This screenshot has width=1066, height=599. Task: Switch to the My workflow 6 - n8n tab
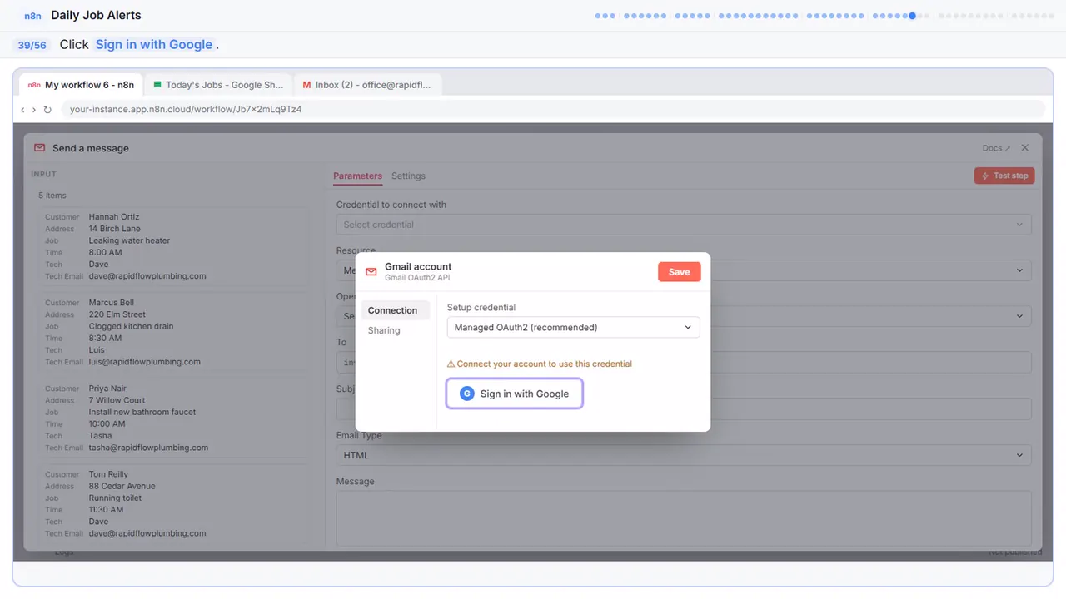tap(81, 85)
